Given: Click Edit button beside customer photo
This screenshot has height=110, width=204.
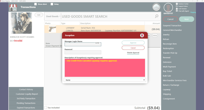Looking at the screenshot, I should [x=39, y=15].
